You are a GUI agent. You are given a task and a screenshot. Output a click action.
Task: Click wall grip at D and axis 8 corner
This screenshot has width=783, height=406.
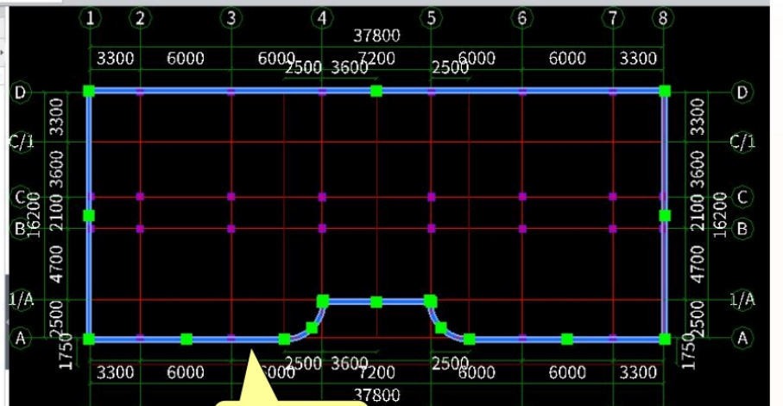pos(665,92)
